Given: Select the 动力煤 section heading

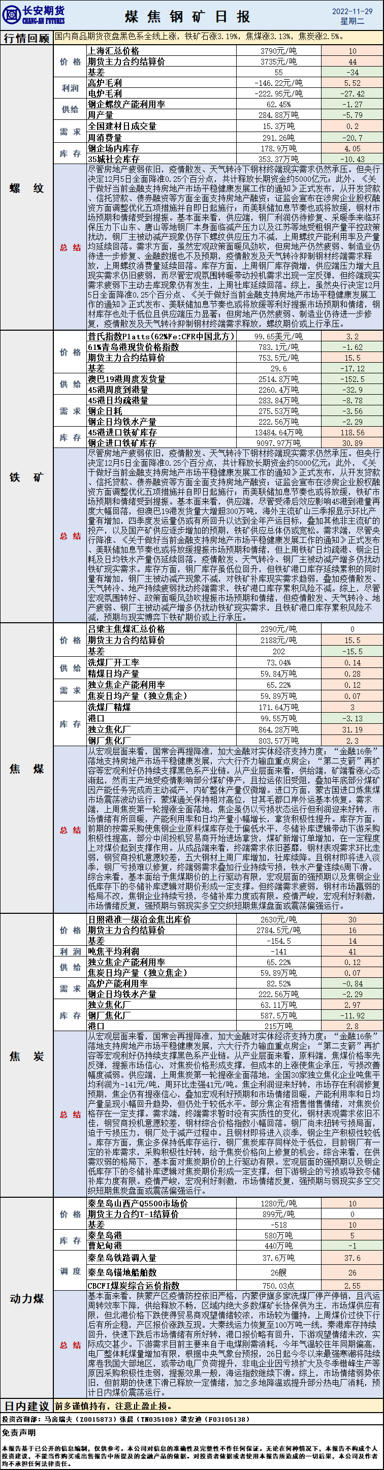Looking at the screenshot, I should [26, 1298].
